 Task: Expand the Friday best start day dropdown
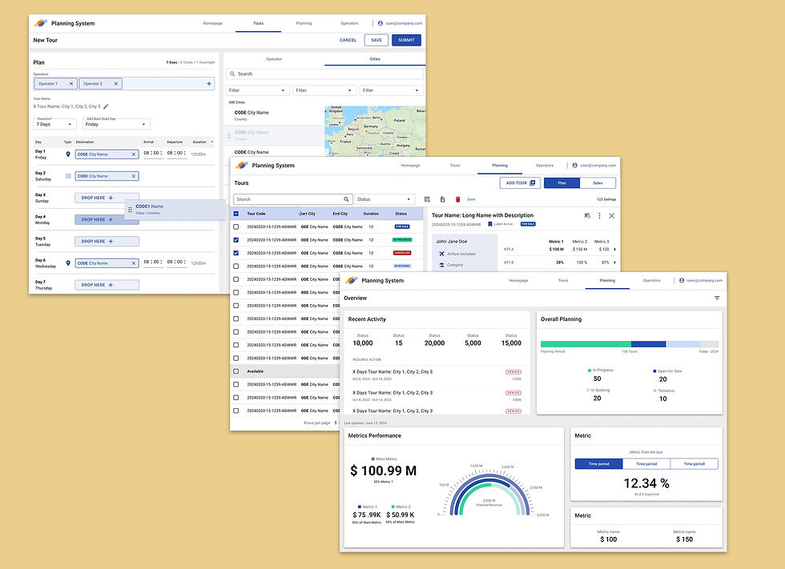tap(116, 124)
